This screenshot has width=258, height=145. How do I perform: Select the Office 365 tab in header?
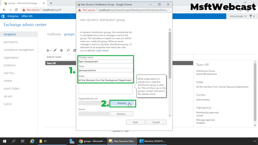(27, 16)
